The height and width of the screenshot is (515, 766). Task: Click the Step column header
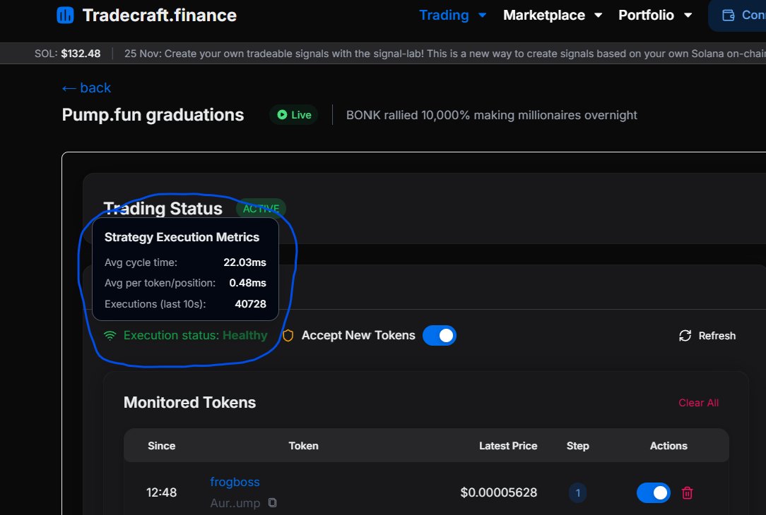pyautogui.click(x=577, y=446)
